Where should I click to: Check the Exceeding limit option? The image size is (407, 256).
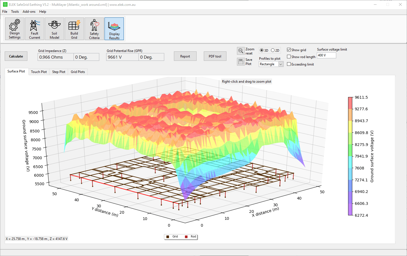click(x=289, y=64)
